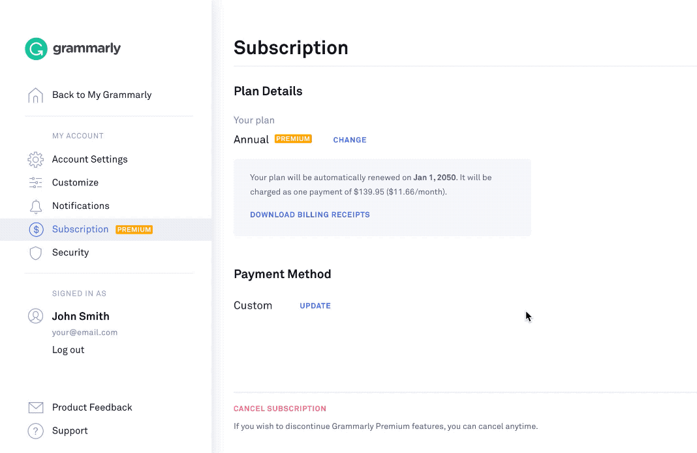
Task: Click the Notifications bell icon
Action: tap(36, 206)
